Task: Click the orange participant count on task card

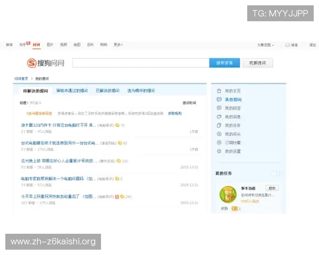Action: (x=250, y=201)
